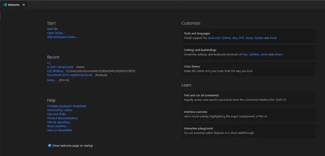Visit the GitHub repository link

coord(59,122)
